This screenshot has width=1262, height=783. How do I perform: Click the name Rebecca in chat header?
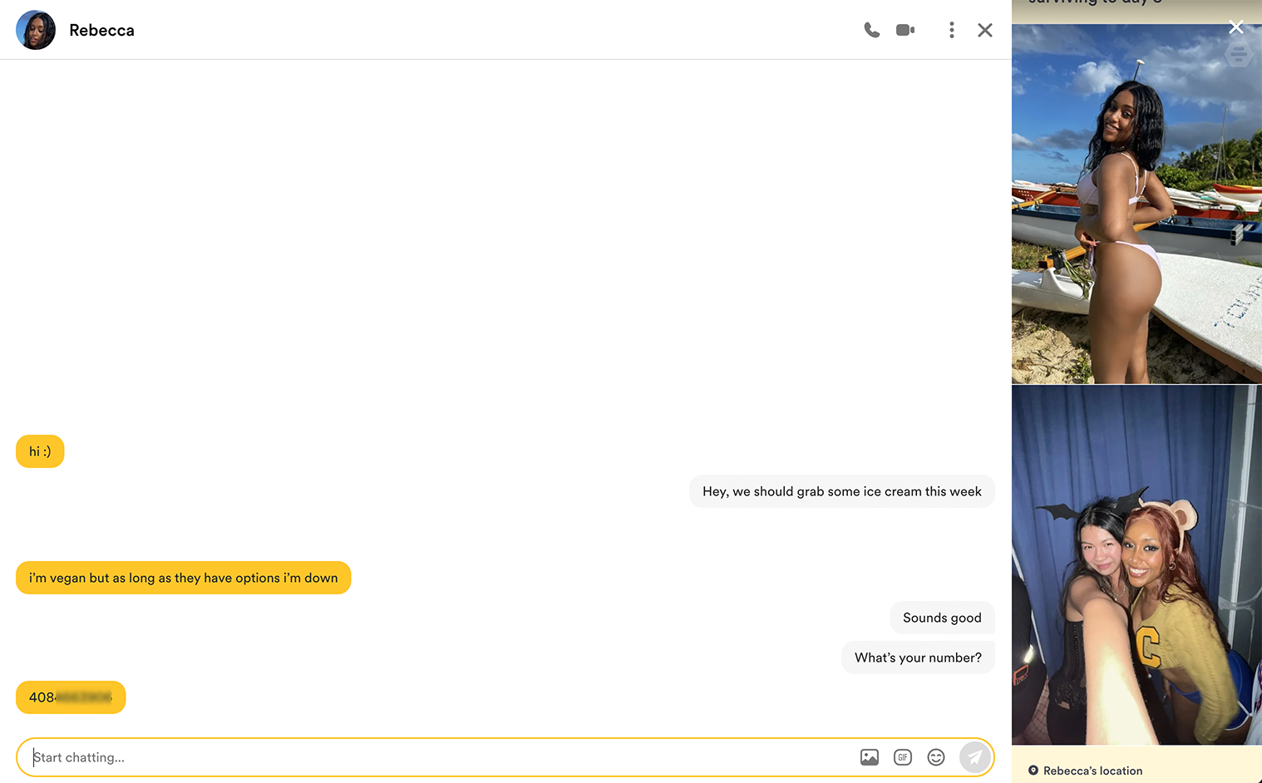101,31
